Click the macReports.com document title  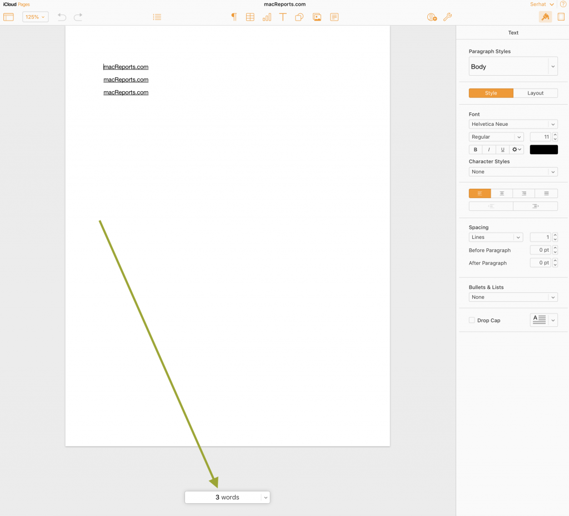click(x=284, y=4)
